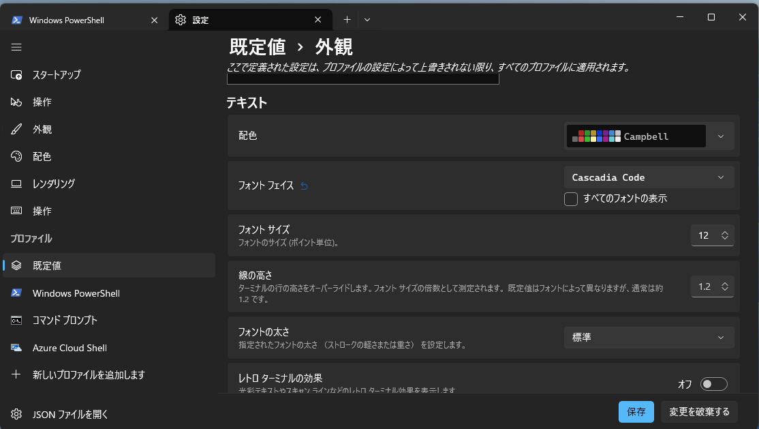Click the 変更を破棄する button
The height and width of the screenshot is (429, 759).
(699, 412)
